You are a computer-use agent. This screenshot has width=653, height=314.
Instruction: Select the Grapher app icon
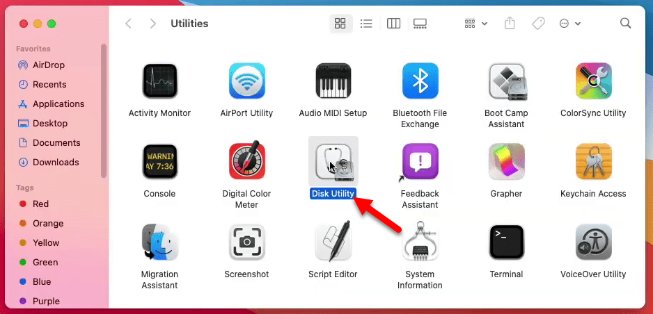506,162
